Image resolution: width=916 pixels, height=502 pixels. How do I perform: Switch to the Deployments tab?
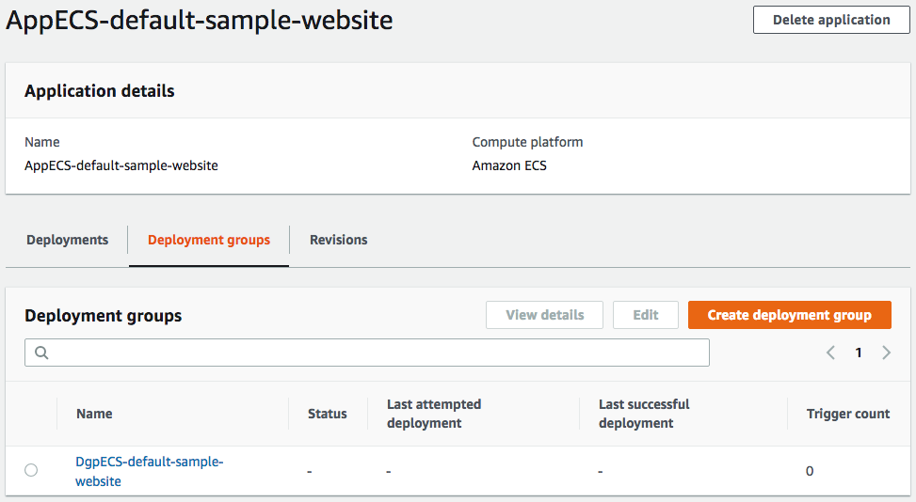pos(67,240)
